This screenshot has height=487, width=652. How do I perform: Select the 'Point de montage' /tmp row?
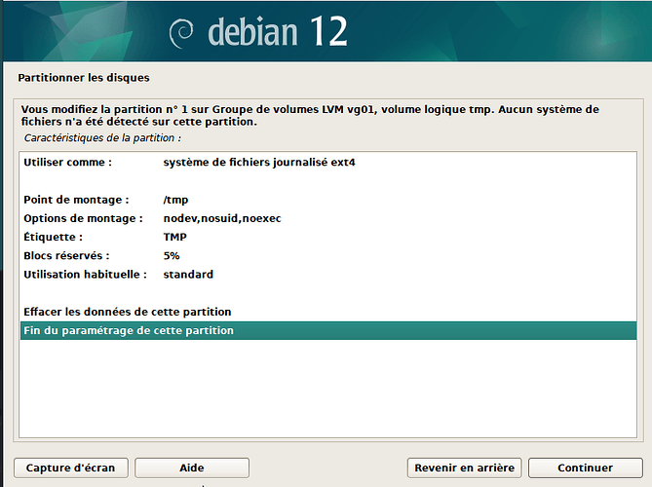tap(328, 200)
